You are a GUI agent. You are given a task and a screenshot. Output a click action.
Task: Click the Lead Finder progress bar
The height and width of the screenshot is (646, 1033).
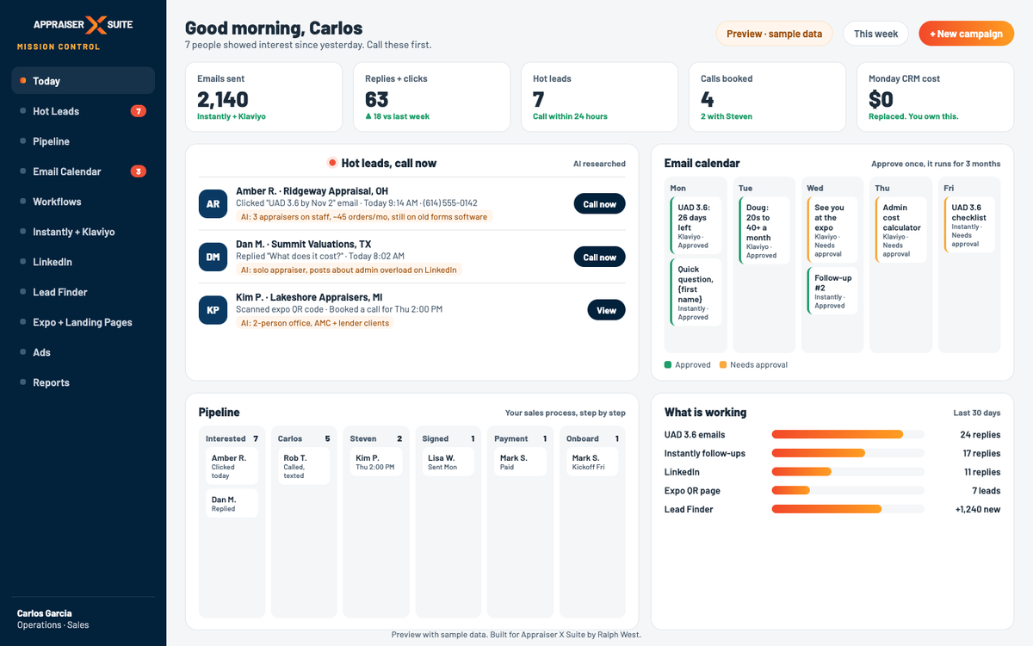(x=848, y=509)
